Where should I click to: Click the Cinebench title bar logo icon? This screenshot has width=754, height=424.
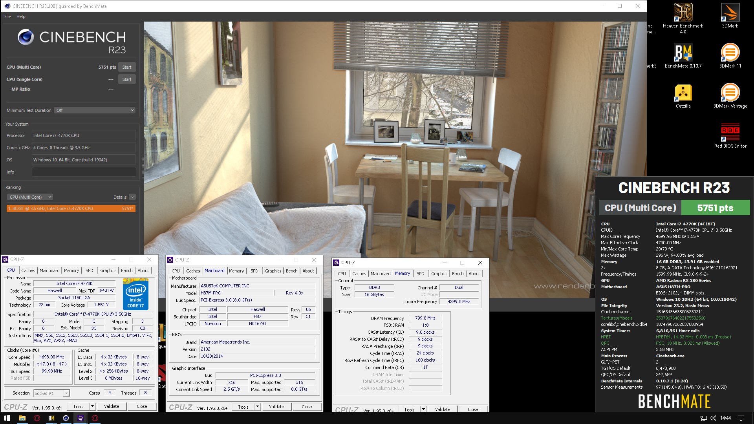click(7, 6)
